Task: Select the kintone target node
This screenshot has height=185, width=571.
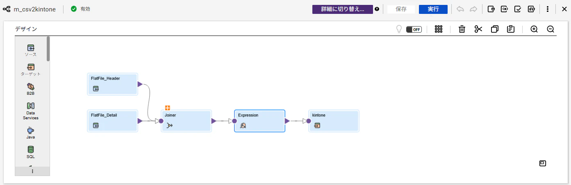Action: pos(334,121)
